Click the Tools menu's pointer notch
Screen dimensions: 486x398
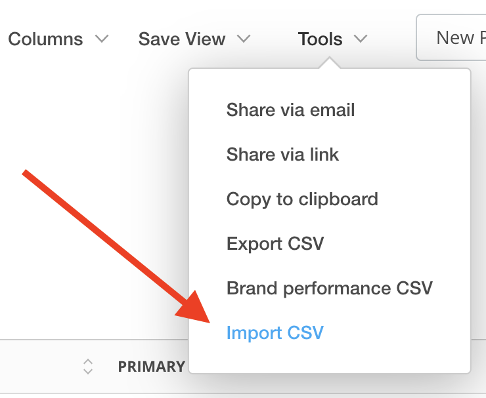pos(330,64)
